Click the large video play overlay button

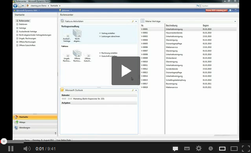click(126, 71)
